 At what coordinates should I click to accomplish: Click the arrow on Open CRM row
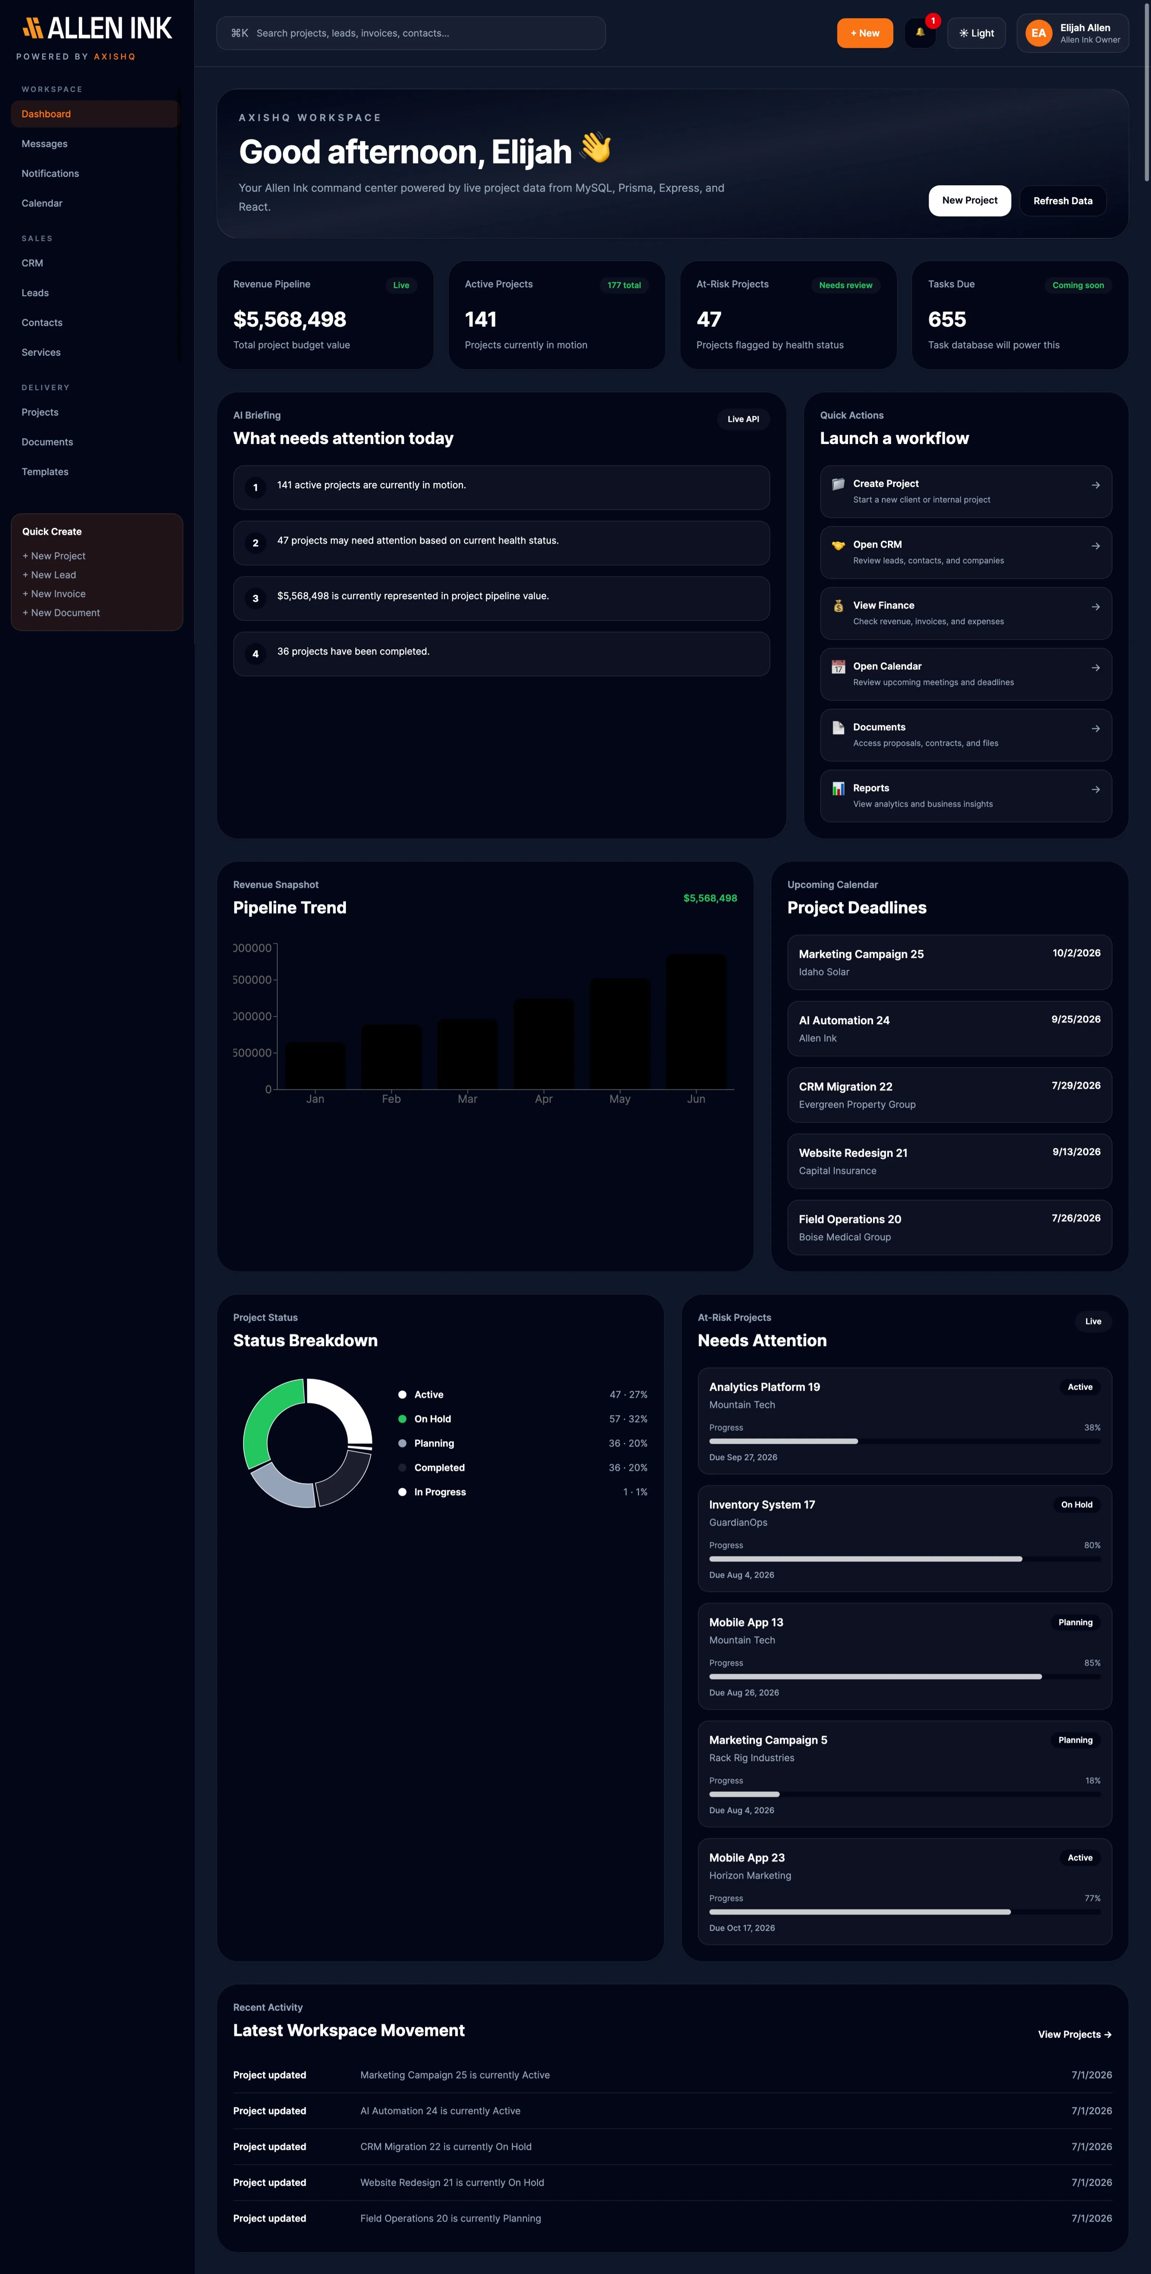(1095, 546)
